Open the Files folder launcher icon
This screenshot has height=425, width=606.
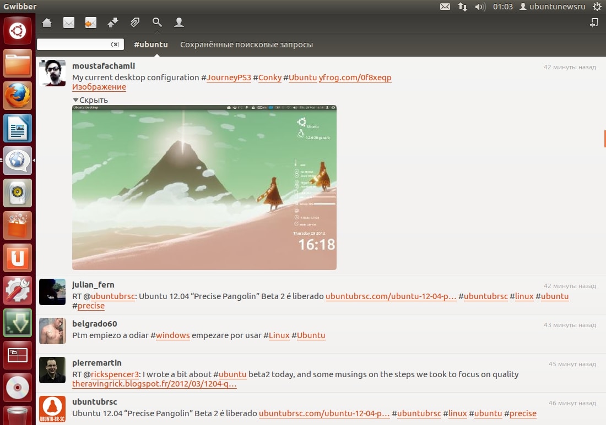(18, 63)
